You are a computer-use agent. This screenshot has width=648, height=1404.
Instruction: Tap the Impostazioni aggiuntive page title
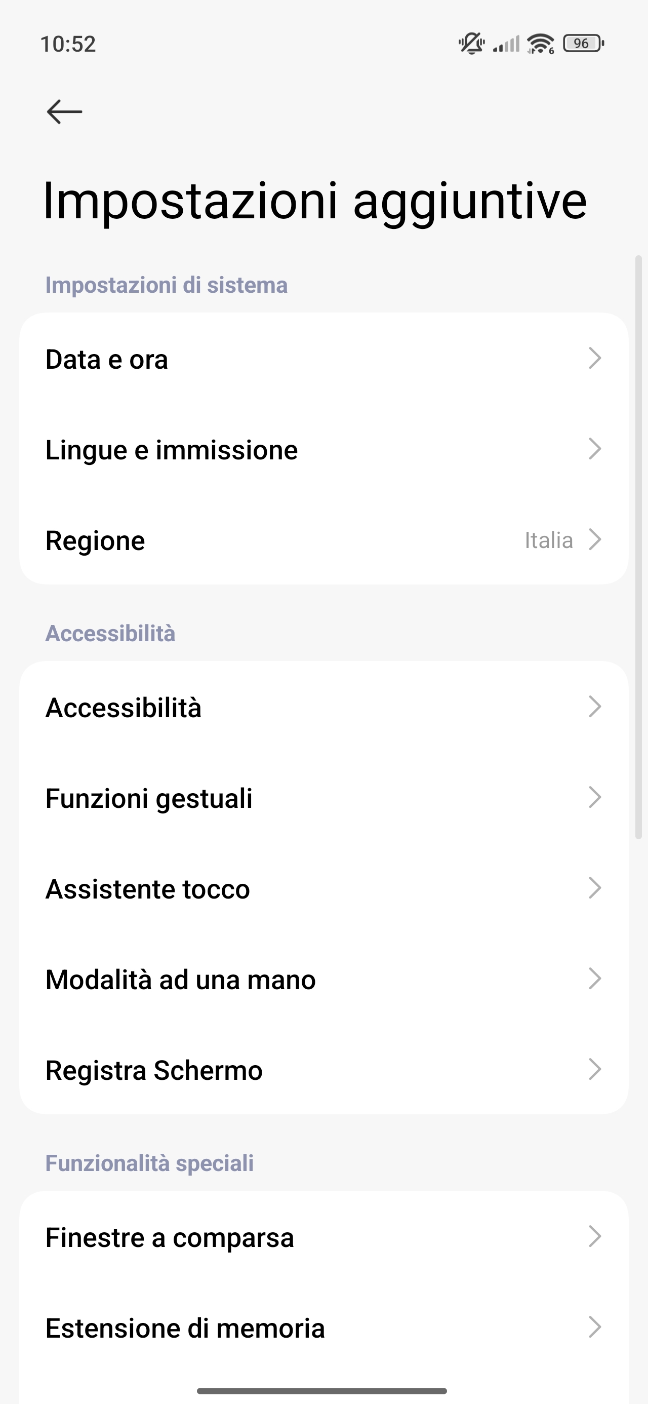coord(315,201)
